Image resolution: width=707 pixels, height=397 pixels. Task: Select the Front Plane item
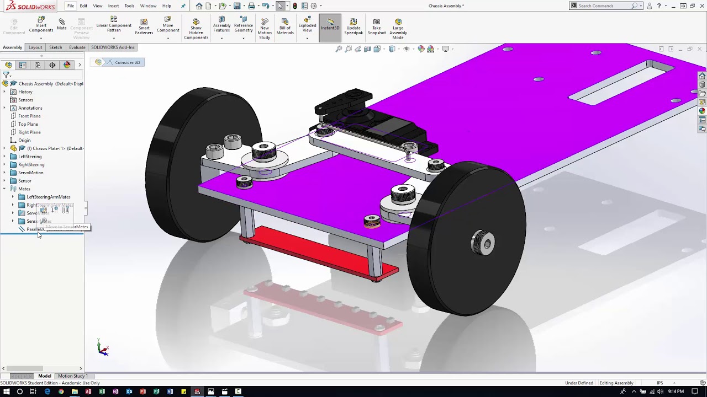click(29, 116)
